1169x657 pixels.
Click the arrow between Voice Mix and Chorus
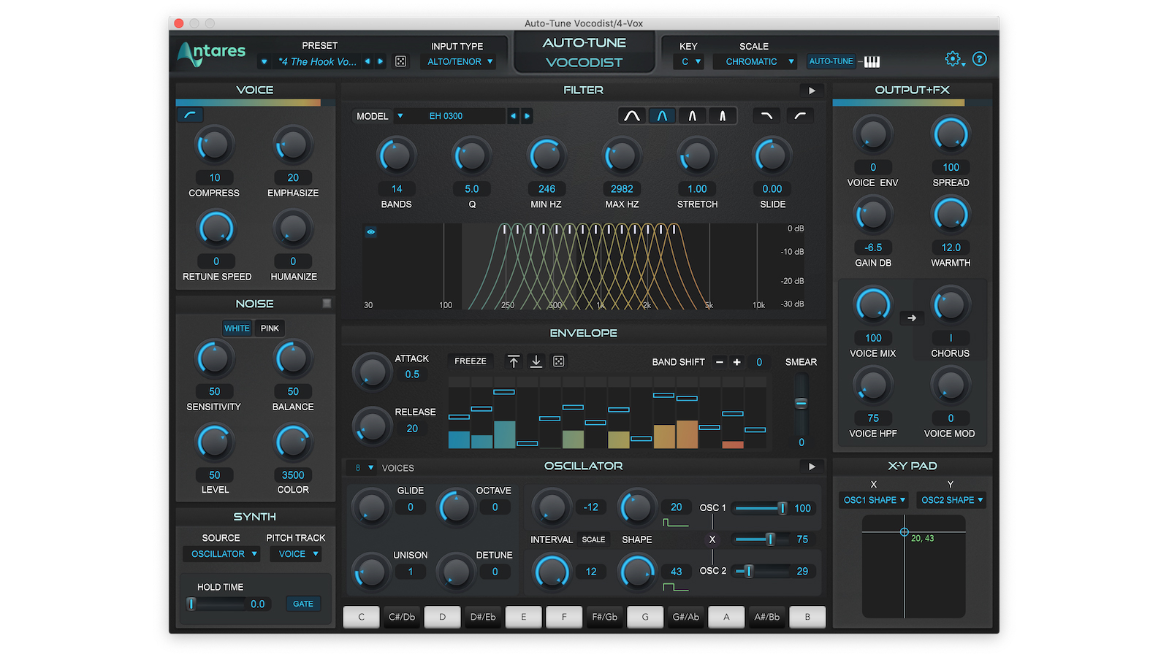(911, 318)
